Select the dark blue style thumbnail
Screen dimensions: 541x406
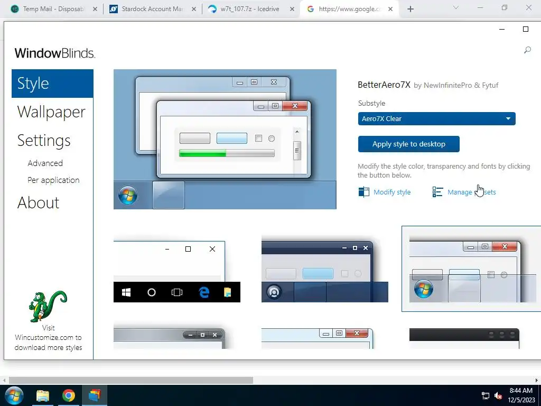click(x=325, y=269)
